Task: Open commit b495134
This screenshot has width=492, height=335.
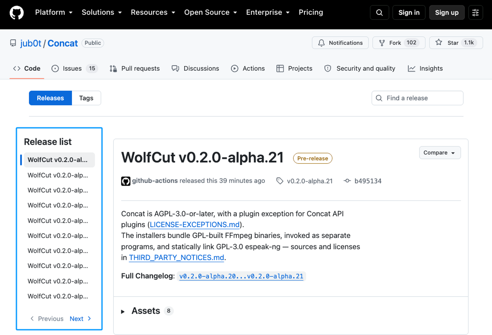Action: 368,181
